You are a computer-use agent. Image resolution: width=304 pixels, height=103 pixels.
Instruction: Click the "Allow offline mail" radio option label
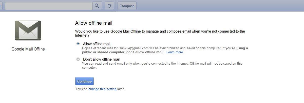point(97,44)
